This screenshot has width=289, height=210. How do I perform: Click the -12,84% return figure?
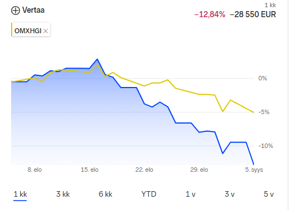[x=210, y=14]
